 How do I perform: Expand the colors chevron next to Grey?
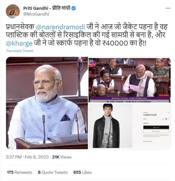click(x=169, y=119)
